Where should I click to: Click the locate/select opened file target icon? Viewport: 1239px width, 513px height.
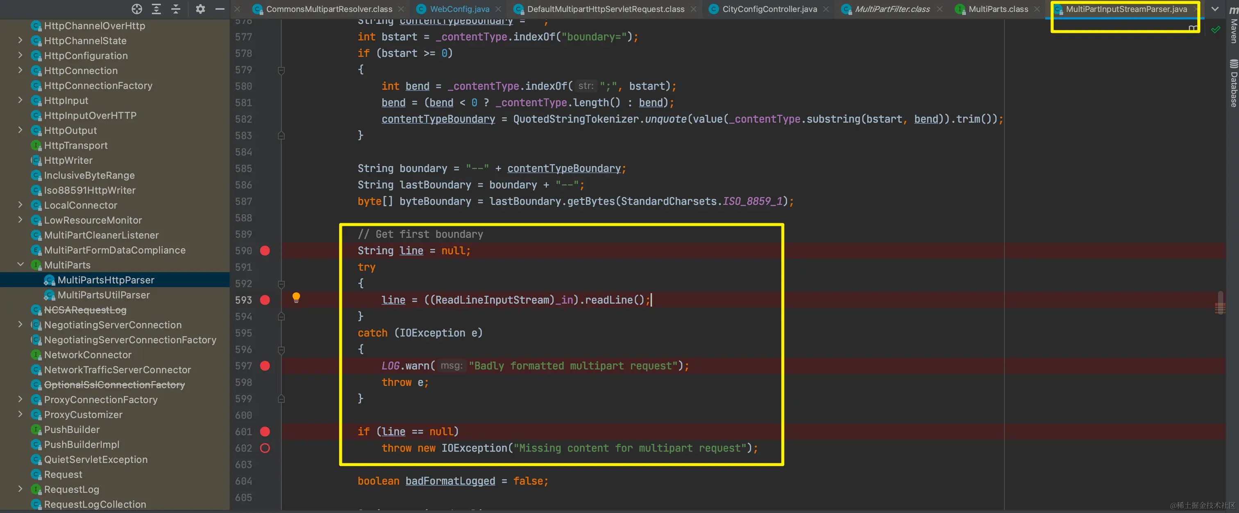pyautogui.click(x=136, y=9)
